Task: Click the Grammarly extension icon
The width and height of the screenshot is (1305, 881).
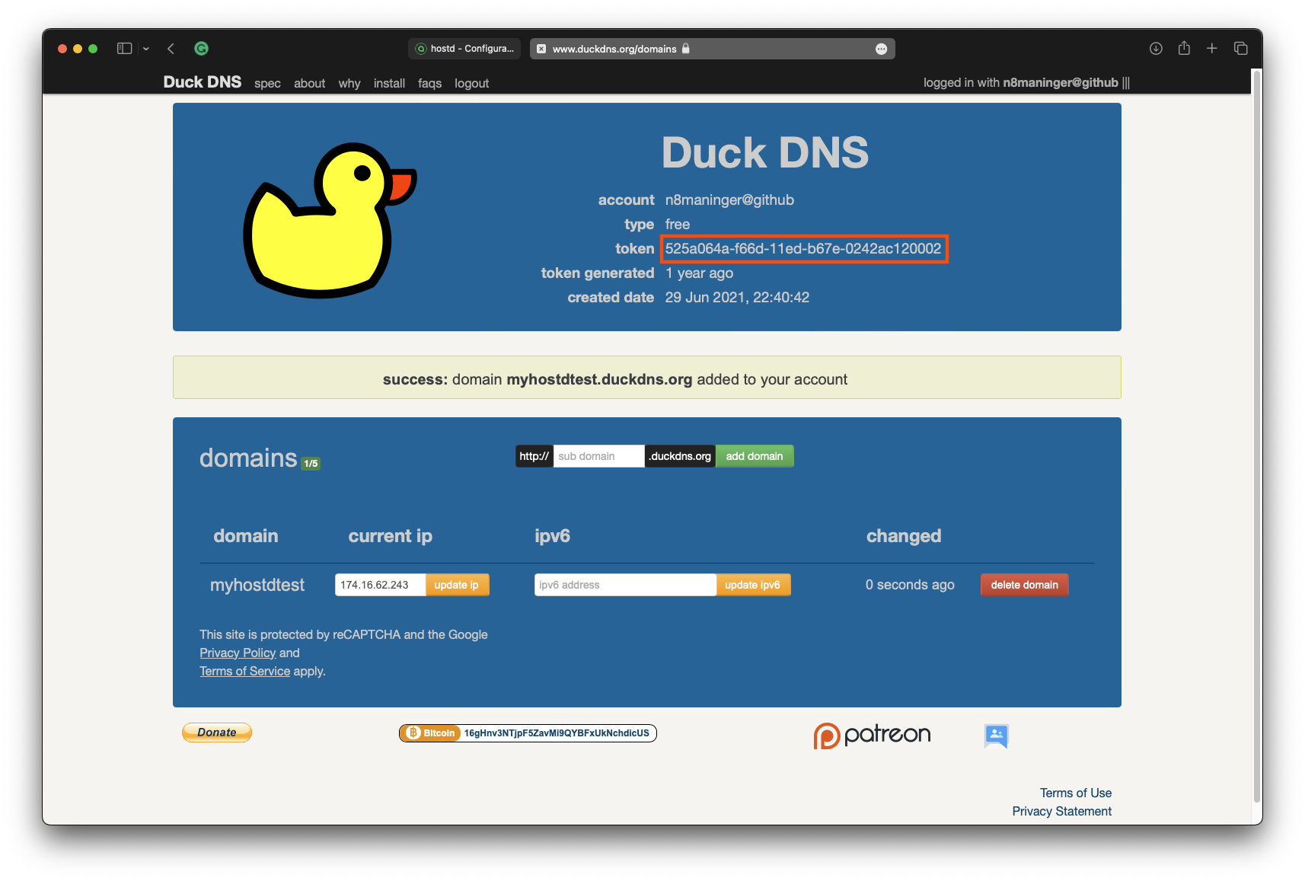Action: click(x=201, y=49)
